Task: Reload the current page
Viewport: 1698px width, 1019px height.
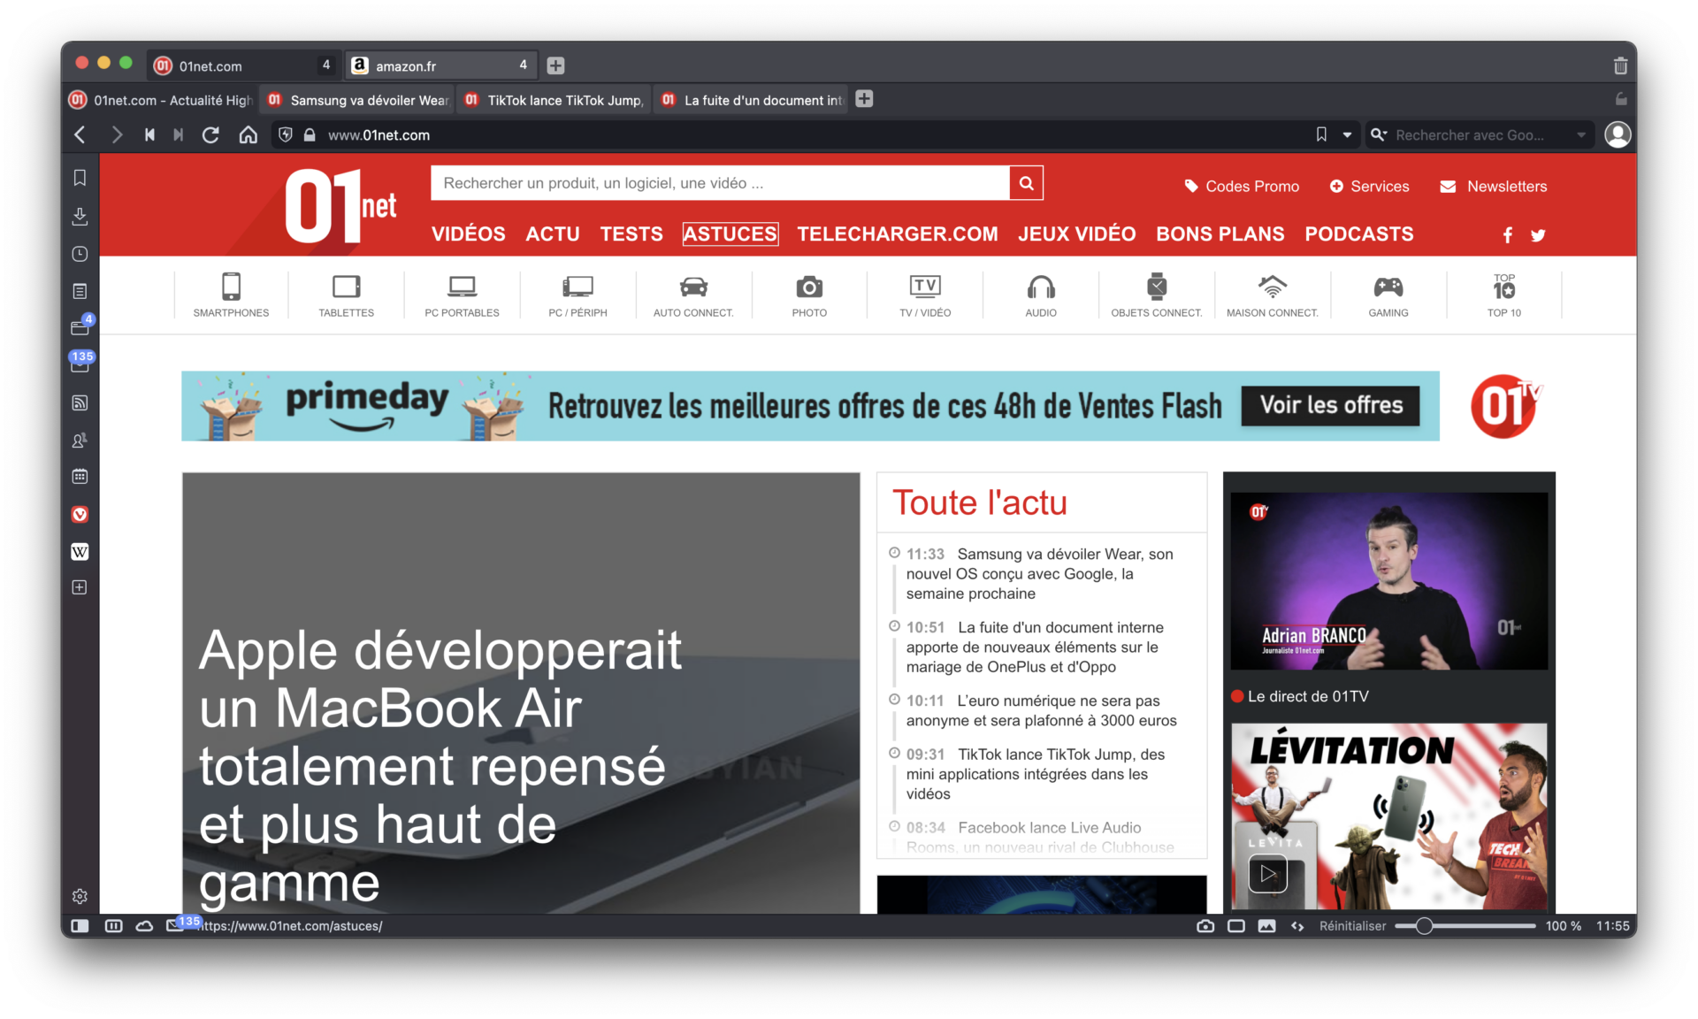Action: [x=210, y=134]
